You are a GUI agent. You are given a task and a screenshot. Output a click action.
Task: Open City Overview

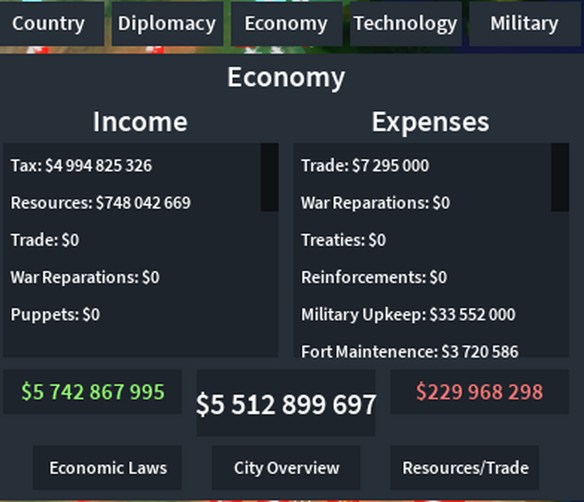point(286,468)
